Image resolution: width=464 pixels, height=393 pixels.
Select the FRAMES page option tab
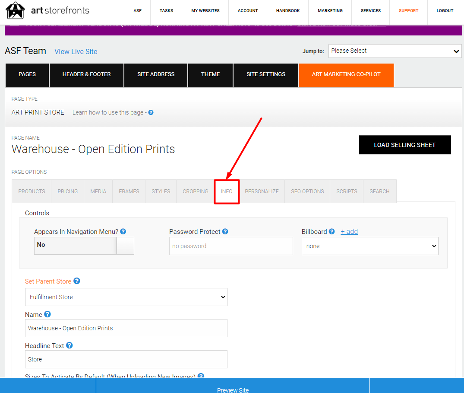[x=129, y=192]
